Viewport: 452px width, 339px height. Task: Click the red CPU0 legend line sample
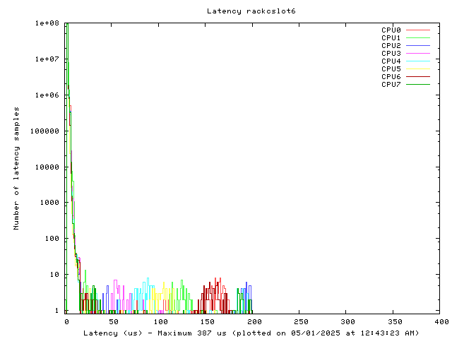pyautogui.click(x=418, y=30)
